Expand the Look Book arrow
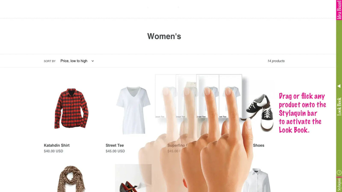This screenshot has height=192, width=342. (x=339, y=86)
